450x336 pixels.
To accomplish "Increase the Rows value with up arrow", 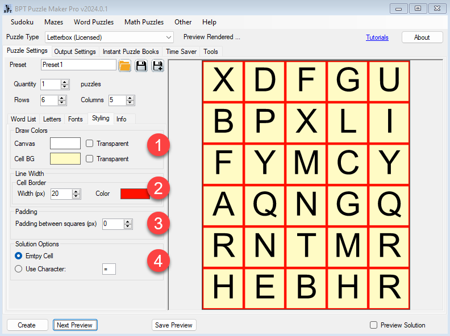I will coord(63,98).
